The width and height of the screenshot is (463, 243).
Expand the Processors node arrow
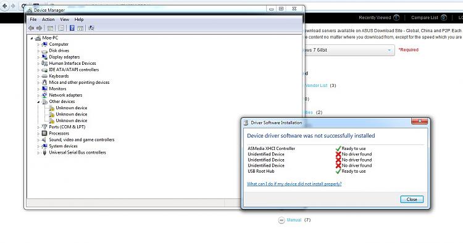(x=38, y=134)
